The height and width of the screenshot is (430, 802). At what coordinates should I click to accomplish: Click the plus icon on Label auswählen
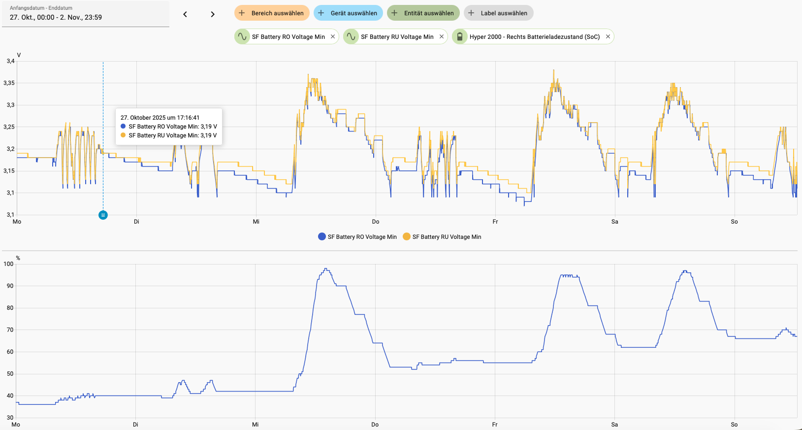point(471,13)
